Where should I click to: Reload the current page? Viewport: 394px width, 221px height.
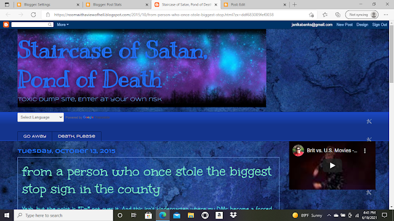[33, 15]
